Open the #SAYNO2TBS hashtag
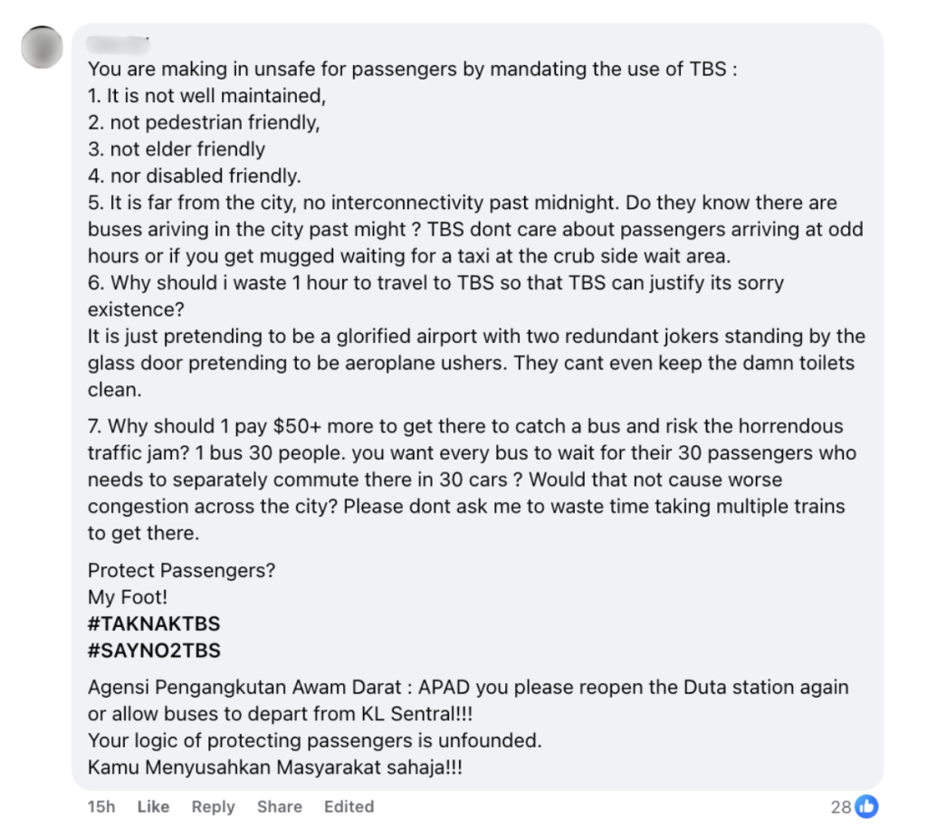 pos(154,651)
